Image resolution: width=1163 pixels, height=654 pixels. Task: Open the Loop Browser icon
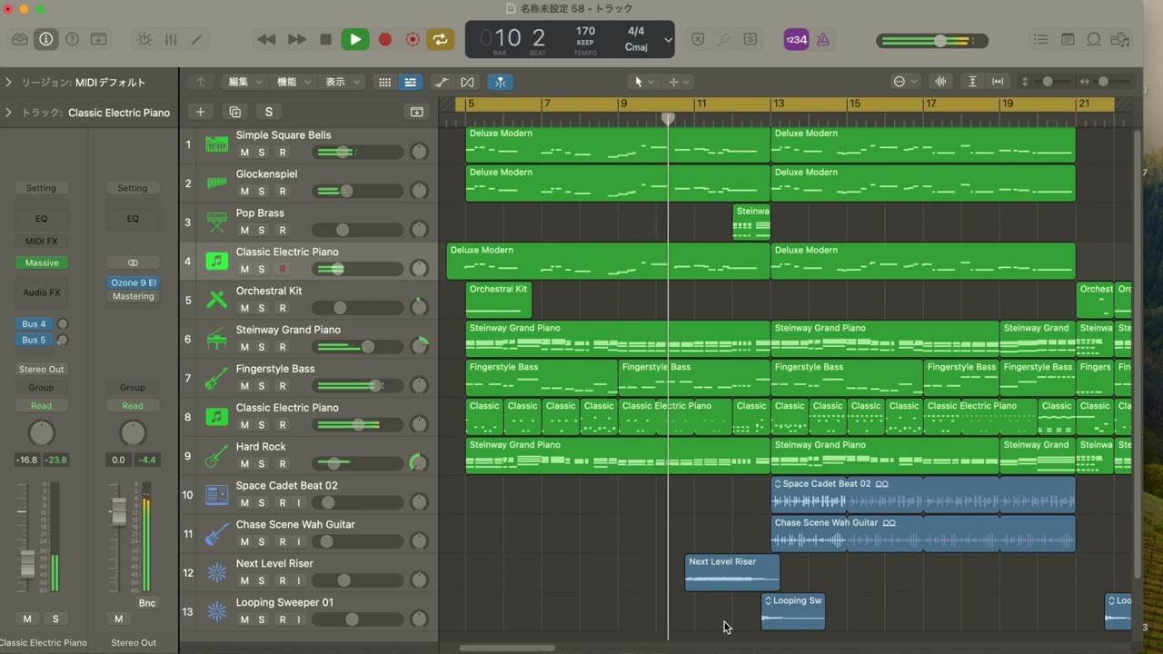tap(1094, 40)
